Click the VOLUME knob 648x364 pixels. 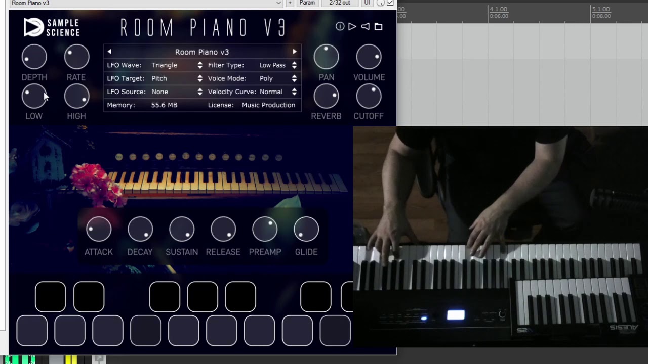click(369, 57)
